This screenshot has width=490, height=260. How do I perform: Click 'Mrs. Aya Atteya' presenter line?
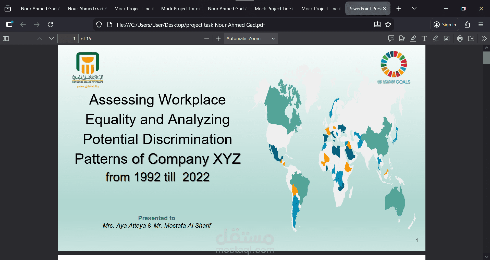tap(157, 226)
